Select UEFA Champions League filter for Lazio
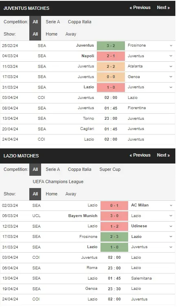The width and height of the screenshot is (177, 307). point(58,182)
